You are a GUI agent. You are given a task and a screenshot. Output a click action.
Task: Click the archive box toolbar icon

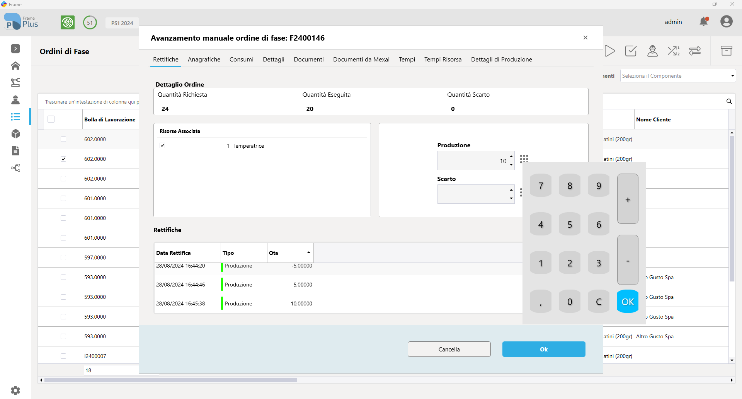click(x=726, y=51)
